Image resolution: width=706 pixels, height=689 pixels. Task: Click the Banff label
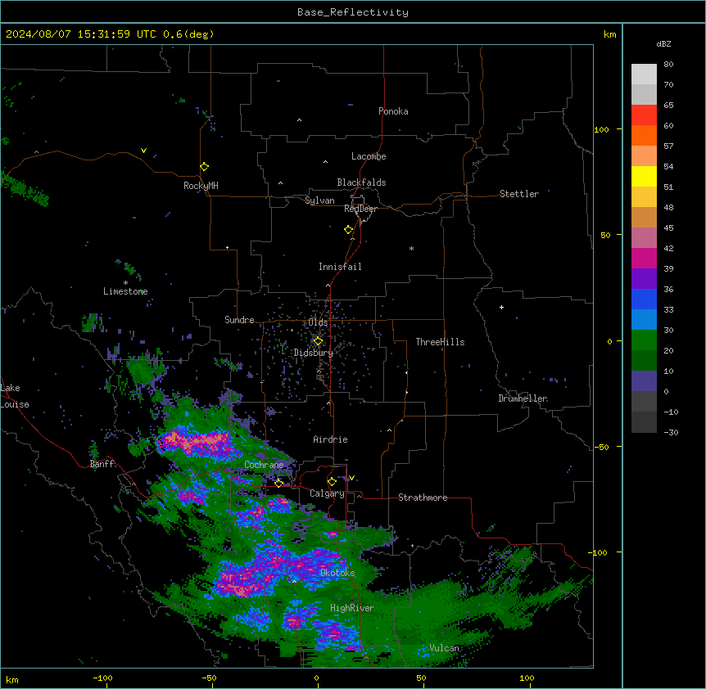tap(102, 464)
